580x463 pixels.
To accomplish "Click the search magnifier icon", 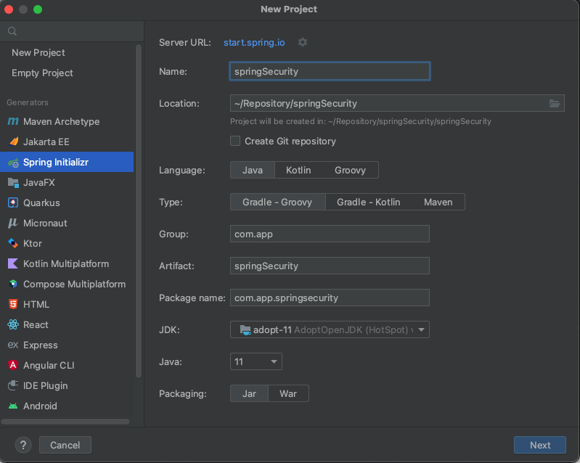I will pyautogui.click(x=12, y=31).
